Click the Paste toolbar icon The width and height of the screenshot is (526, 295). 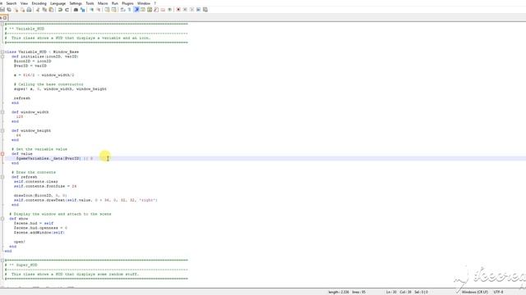(51, 10)
